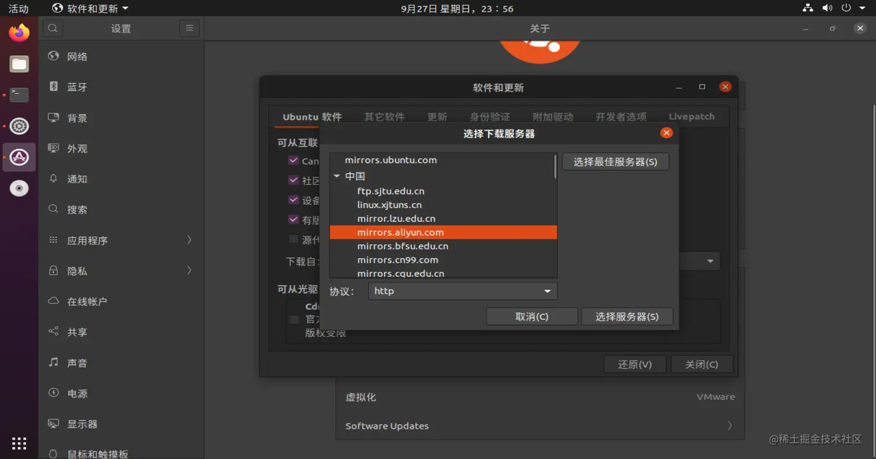
Task: Click the 网络 globe icon in the sidebar
Action: click(x=53, y=56)
